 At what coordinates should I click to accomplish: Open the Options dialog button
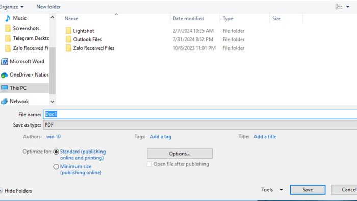coord(180,154)
